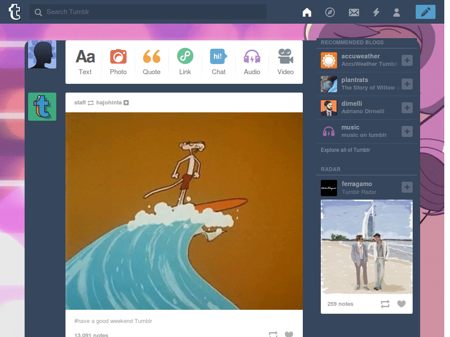Open the dirnelli blog link

tap(352, 104)
